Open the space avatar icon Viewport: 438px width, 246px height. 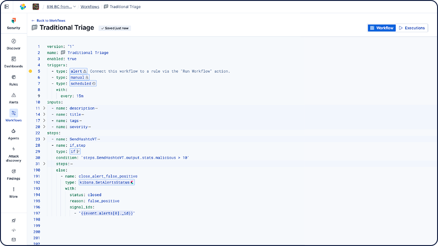click(x=36, y=7)
